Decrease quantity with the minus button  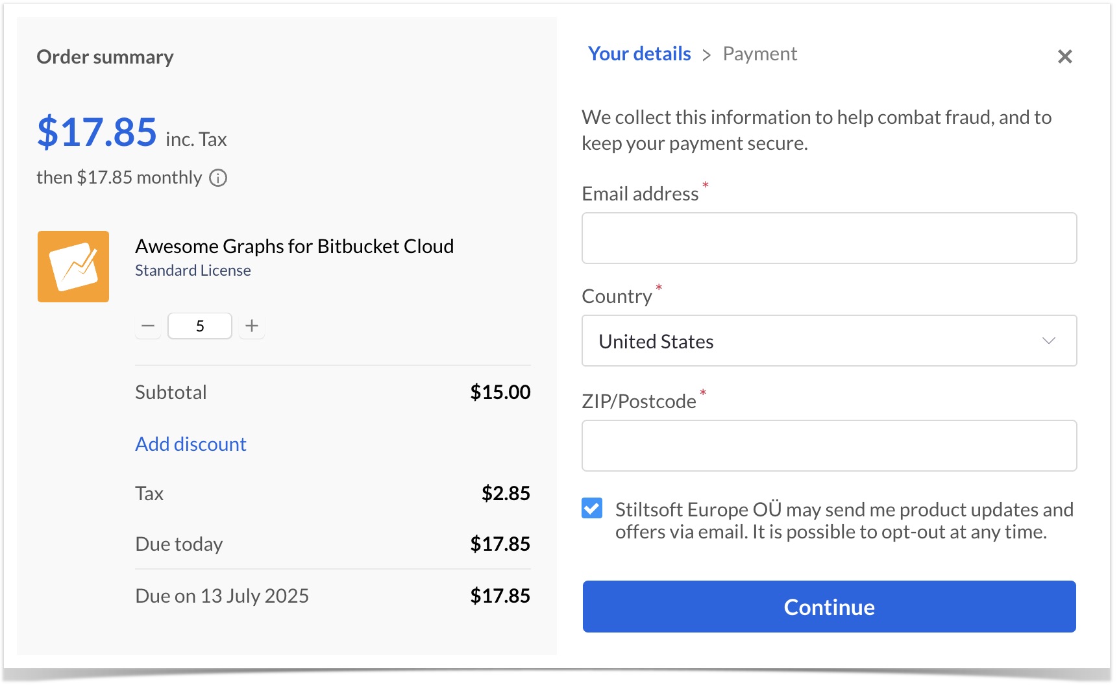pyautogui.click(x=148, y=326)
